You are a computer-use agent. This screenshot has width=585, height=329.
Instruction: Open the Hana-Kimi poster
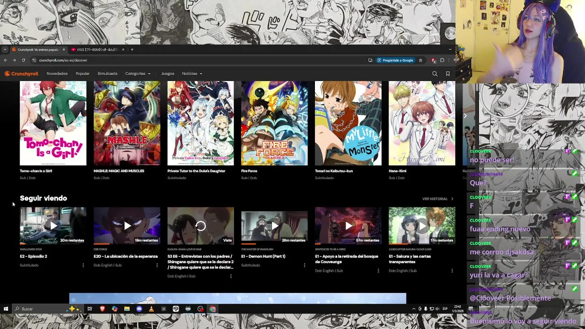coord(422,123)
